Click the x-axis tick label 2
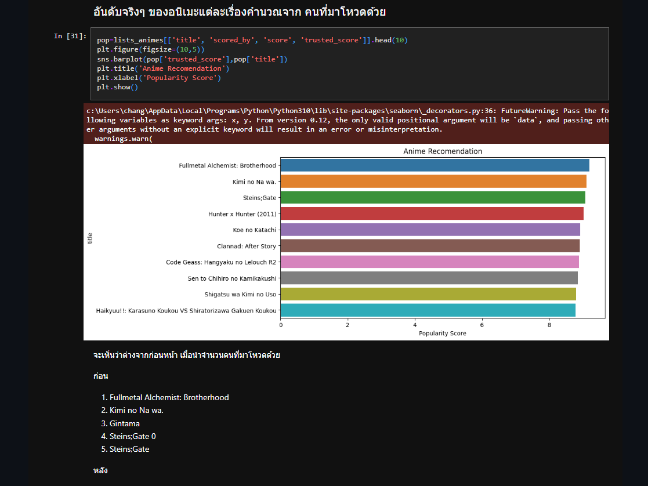Viewport: 648px width, 486px height. [x=347, y=325]
